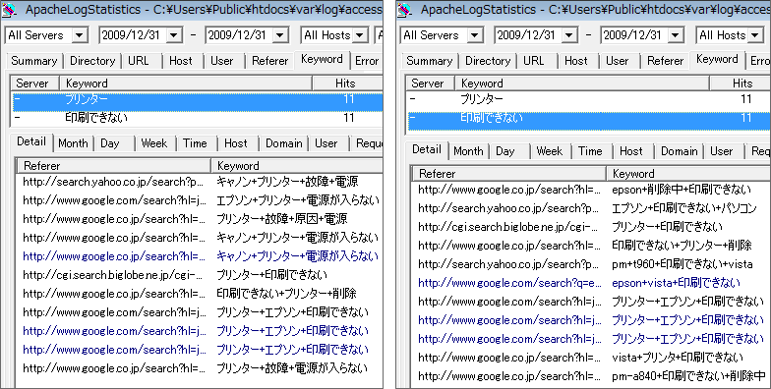Sort by Server column header in left window
This screenshot has width=771, height=389.
pyautogui.click(x=35, y=83)
